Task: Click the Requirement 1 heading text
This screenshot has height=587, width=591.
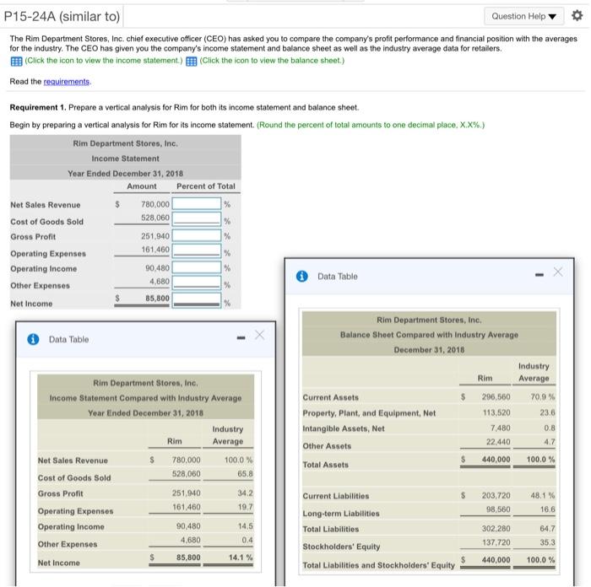Action: click(38, 108)
